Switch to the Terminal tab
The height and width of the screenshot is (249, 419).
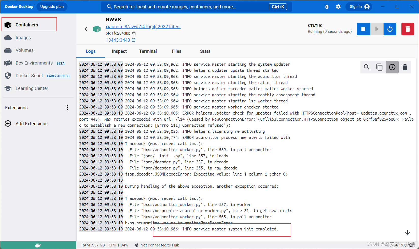pyautogui.click(x=148, y=51)
